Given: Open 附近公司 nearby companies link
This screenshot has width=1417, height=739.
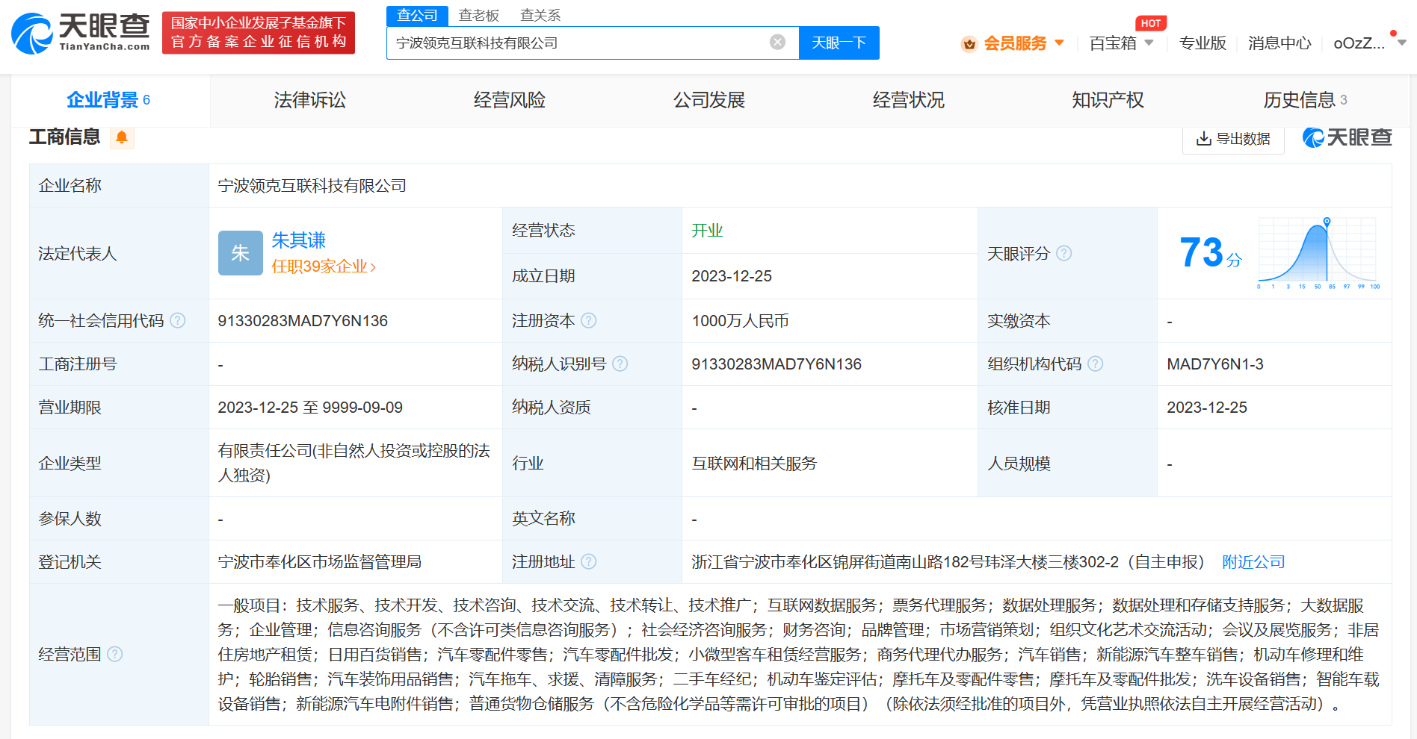Looking at the screenshot, I should [1253, 562].
